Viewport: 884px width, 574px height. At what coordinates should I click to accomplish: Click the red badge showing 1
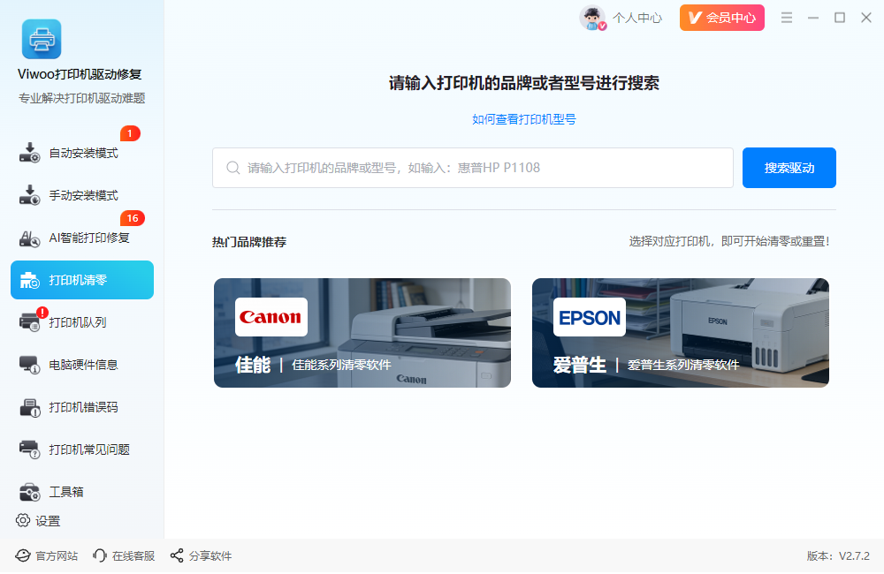(x=130, y=133)
